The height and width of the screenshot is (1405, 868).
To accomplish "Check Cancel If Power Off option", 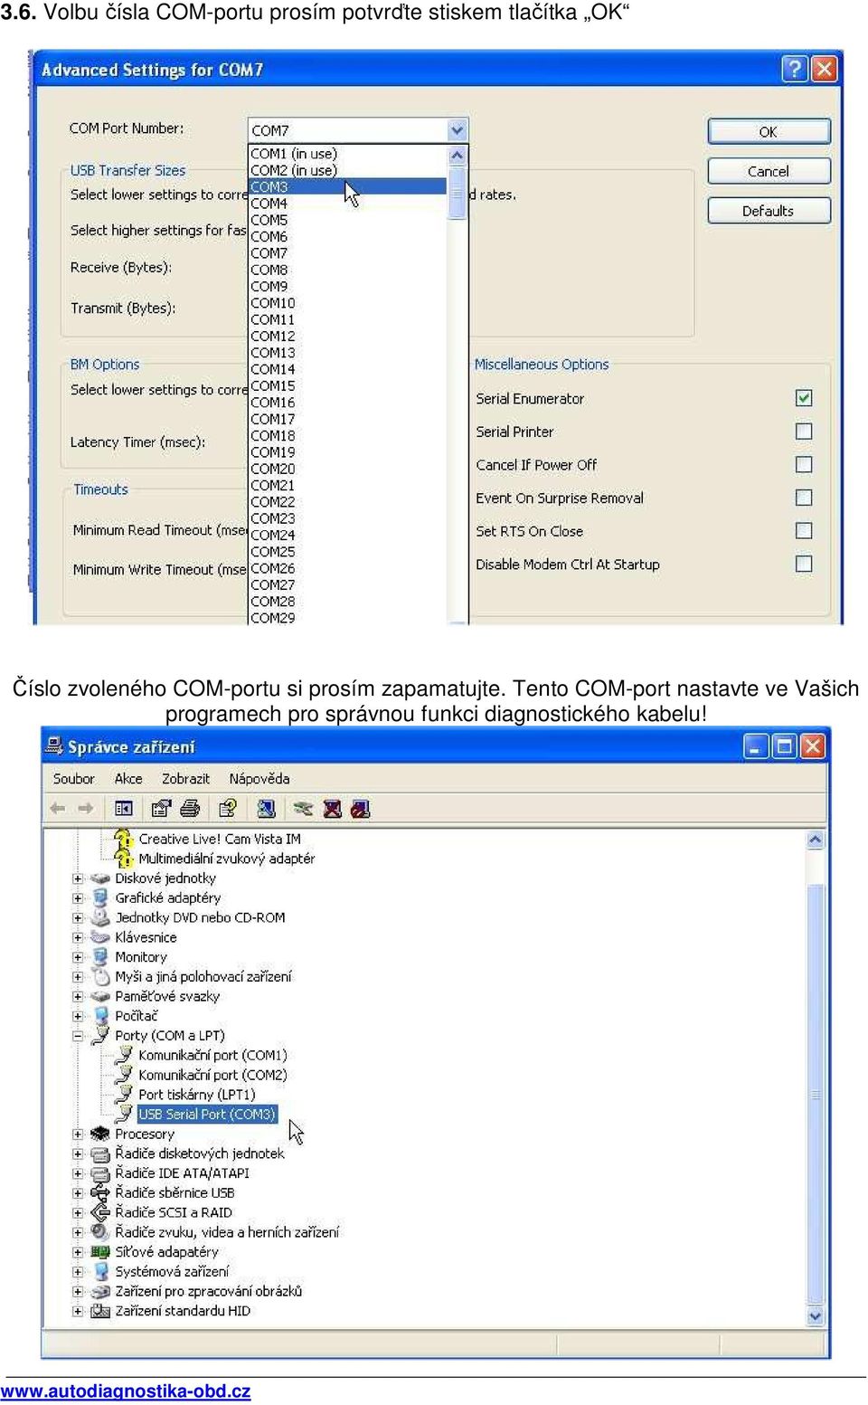I will pyautogui.click(x=804, y=464).
